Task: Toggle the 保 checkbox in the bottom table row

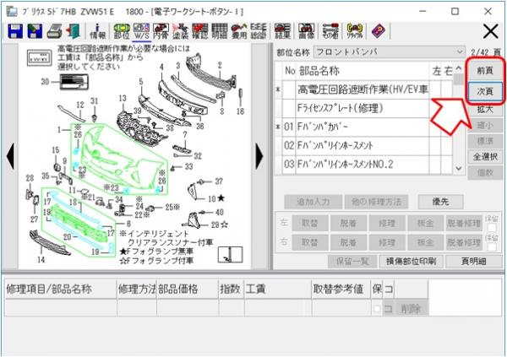Action: pyautogui.click(x=376, y=309)
